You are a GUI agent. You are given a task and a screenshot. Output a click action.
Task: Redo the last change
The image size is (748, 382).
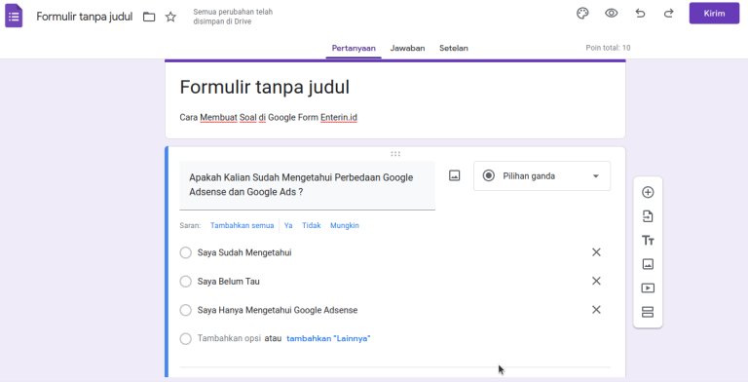669,14
